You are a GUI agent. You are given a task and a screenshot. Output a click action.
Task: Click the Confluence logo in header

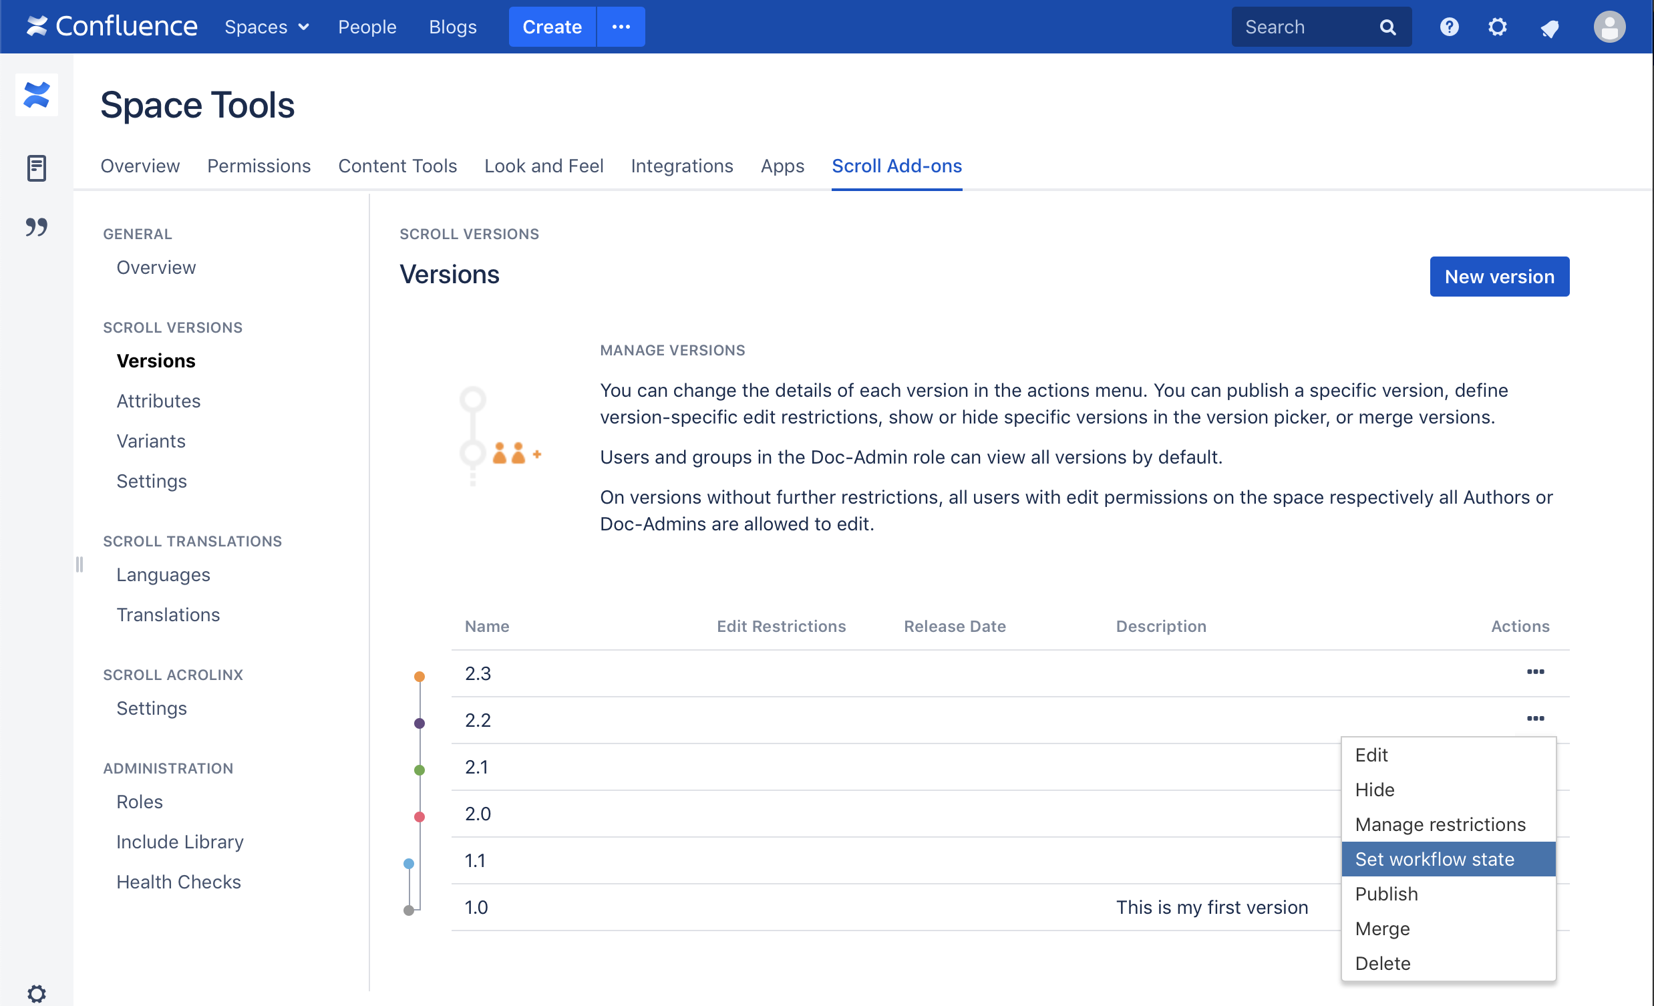112,27
